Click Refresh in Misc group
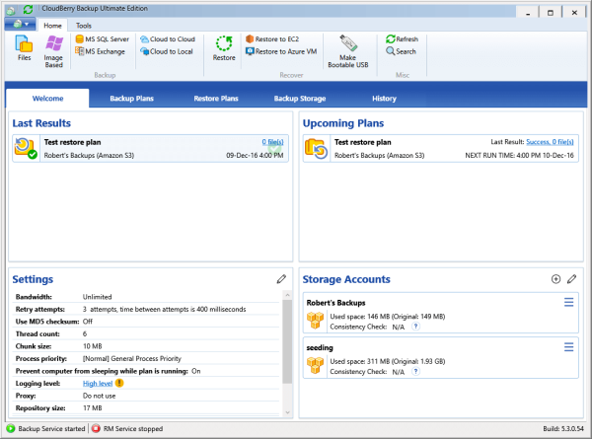The image size is (592, 439). click(402, 39)
